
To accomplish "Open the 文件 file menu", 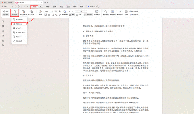I will pyautogui.click(x=5, y=7).
